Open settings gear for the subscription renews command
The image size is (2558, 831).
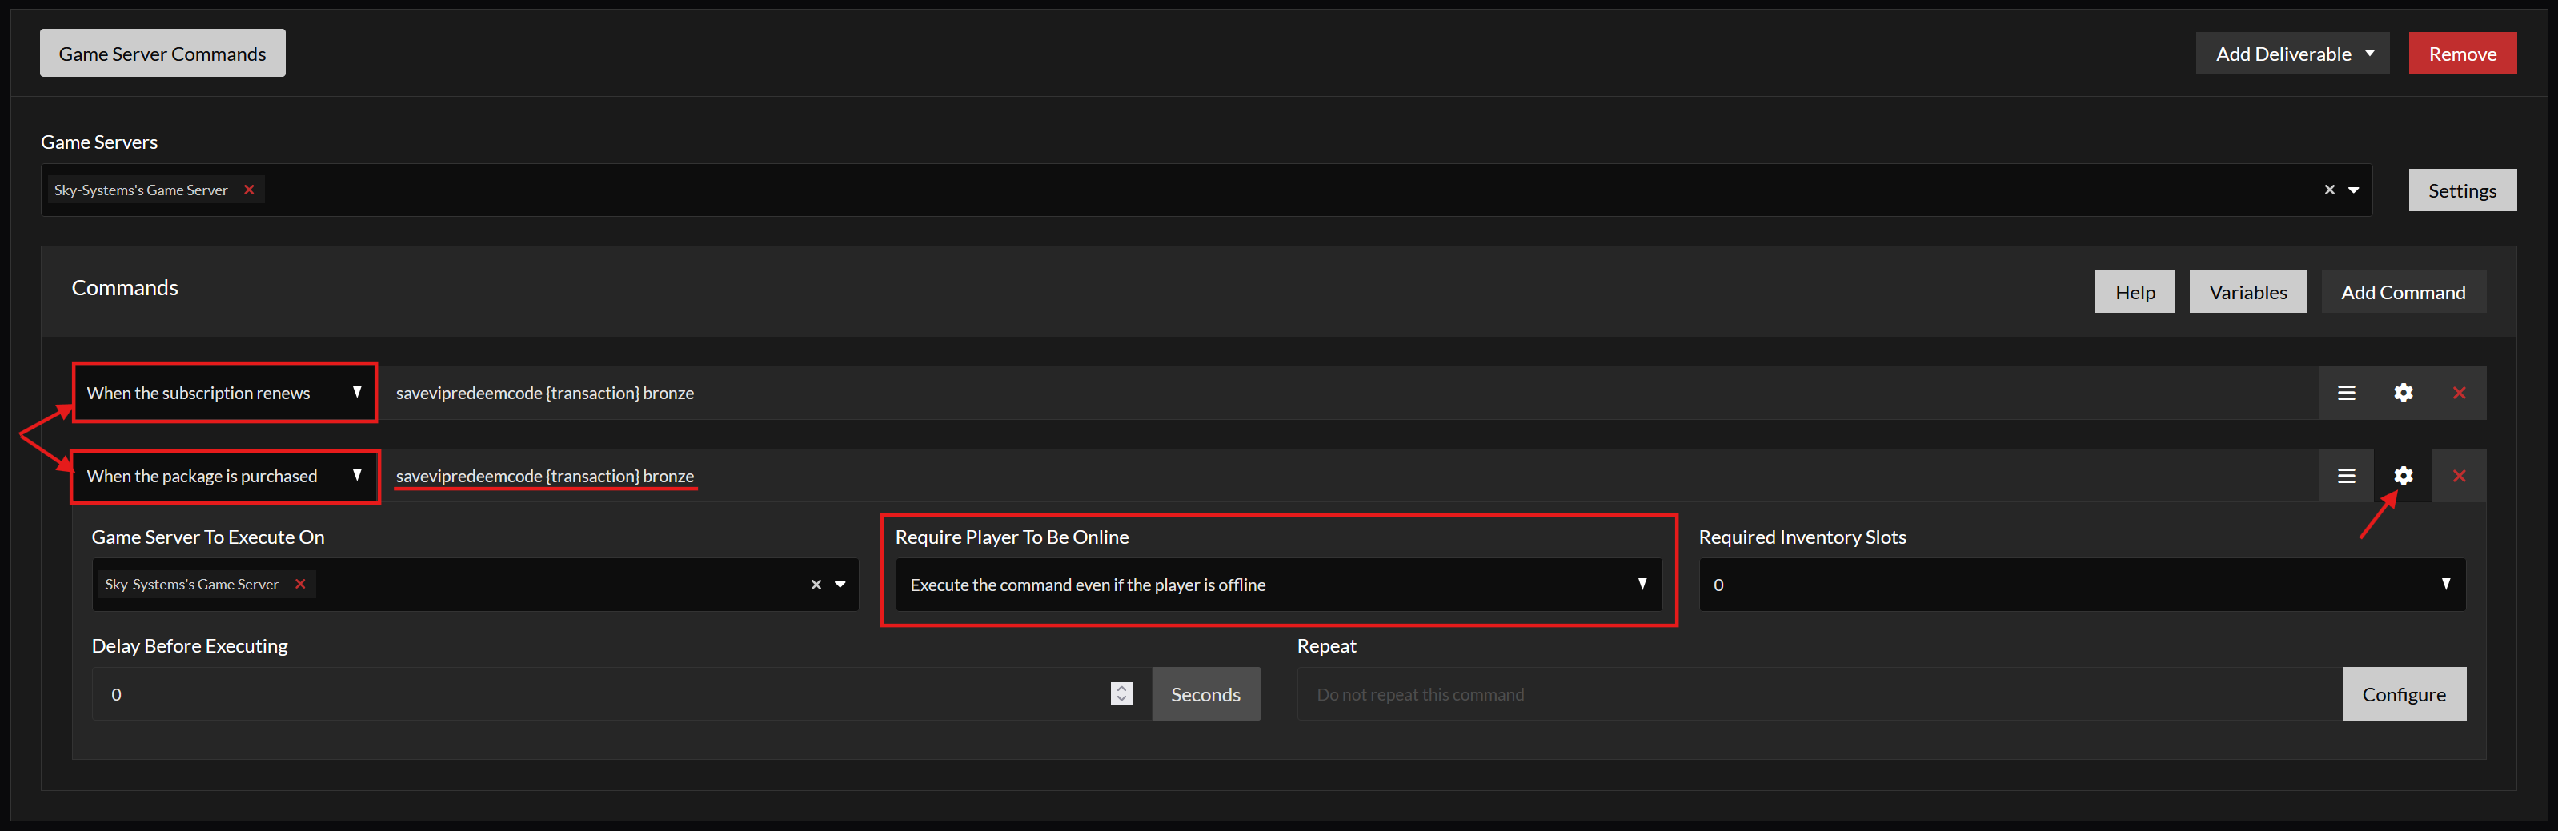tap(2402, 394)
